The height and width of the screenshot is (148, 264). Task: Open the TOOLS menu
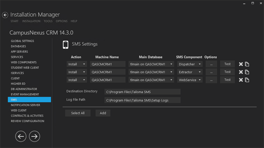click(x=48, y=21)
